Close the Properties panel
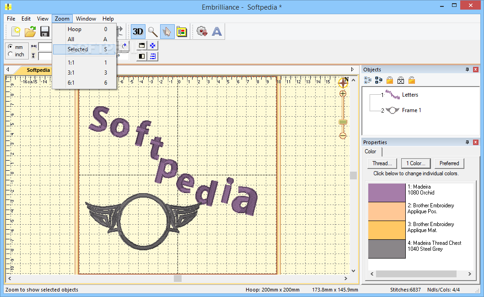Viewport: 484px width, 297px height. pyautogui.click(x=476, y=142)
